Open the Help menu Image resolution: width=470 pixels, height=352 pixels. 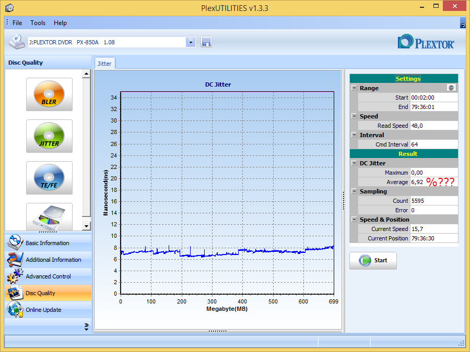[60, 23]
